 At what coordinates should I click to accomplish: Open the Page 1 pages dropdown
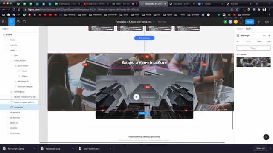point(6,29)
